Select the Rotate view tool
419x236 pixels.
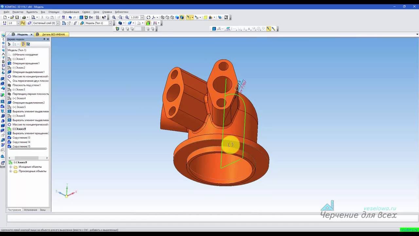coord(148,17)
